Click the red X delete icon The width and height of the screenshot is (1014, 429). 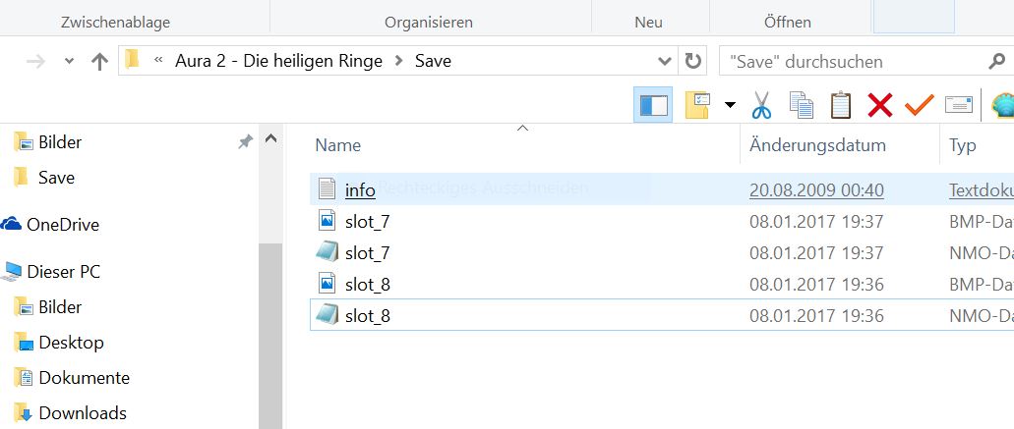click(880, 104)
